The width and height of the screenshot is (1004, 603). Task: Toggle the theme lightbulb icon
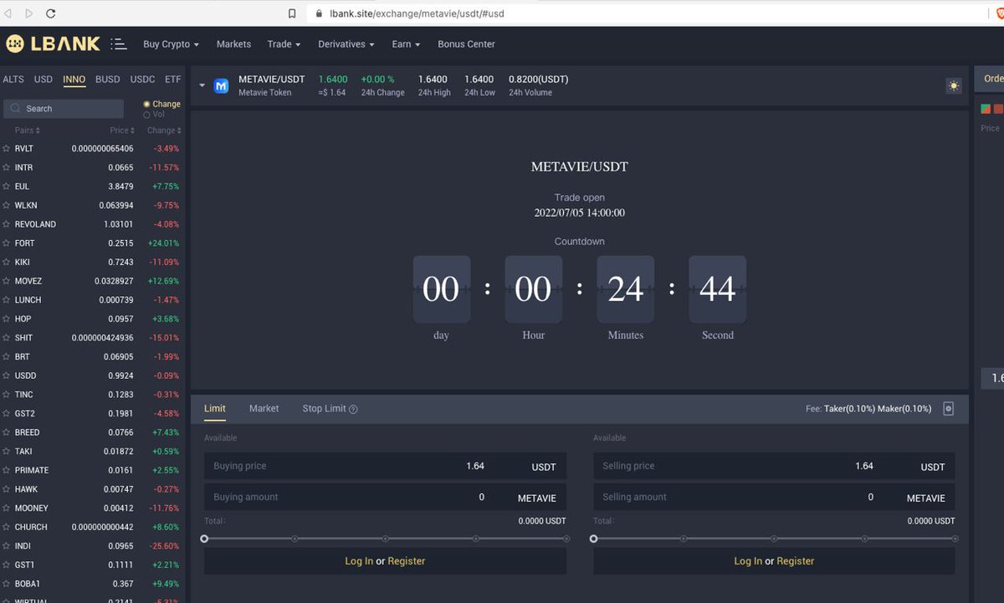[953, 85]
